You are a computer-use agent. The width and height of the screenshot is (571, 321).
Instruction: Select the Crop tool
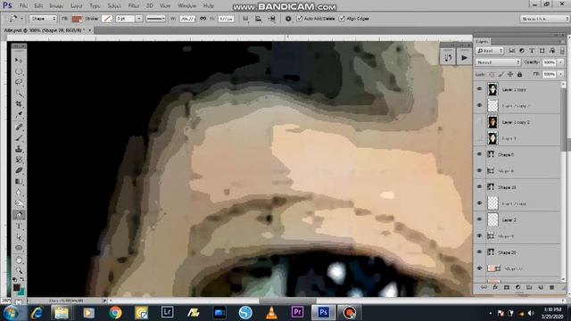(19, 104)
